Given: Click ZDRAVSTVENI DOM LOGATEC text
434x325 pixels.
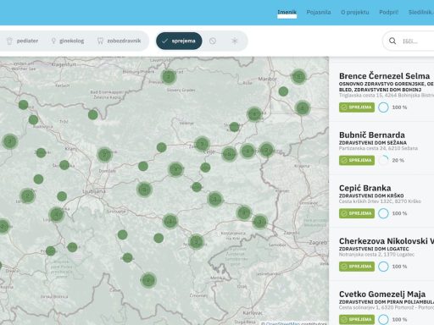Looking at the screenshot, I should (x=374, y=249).
